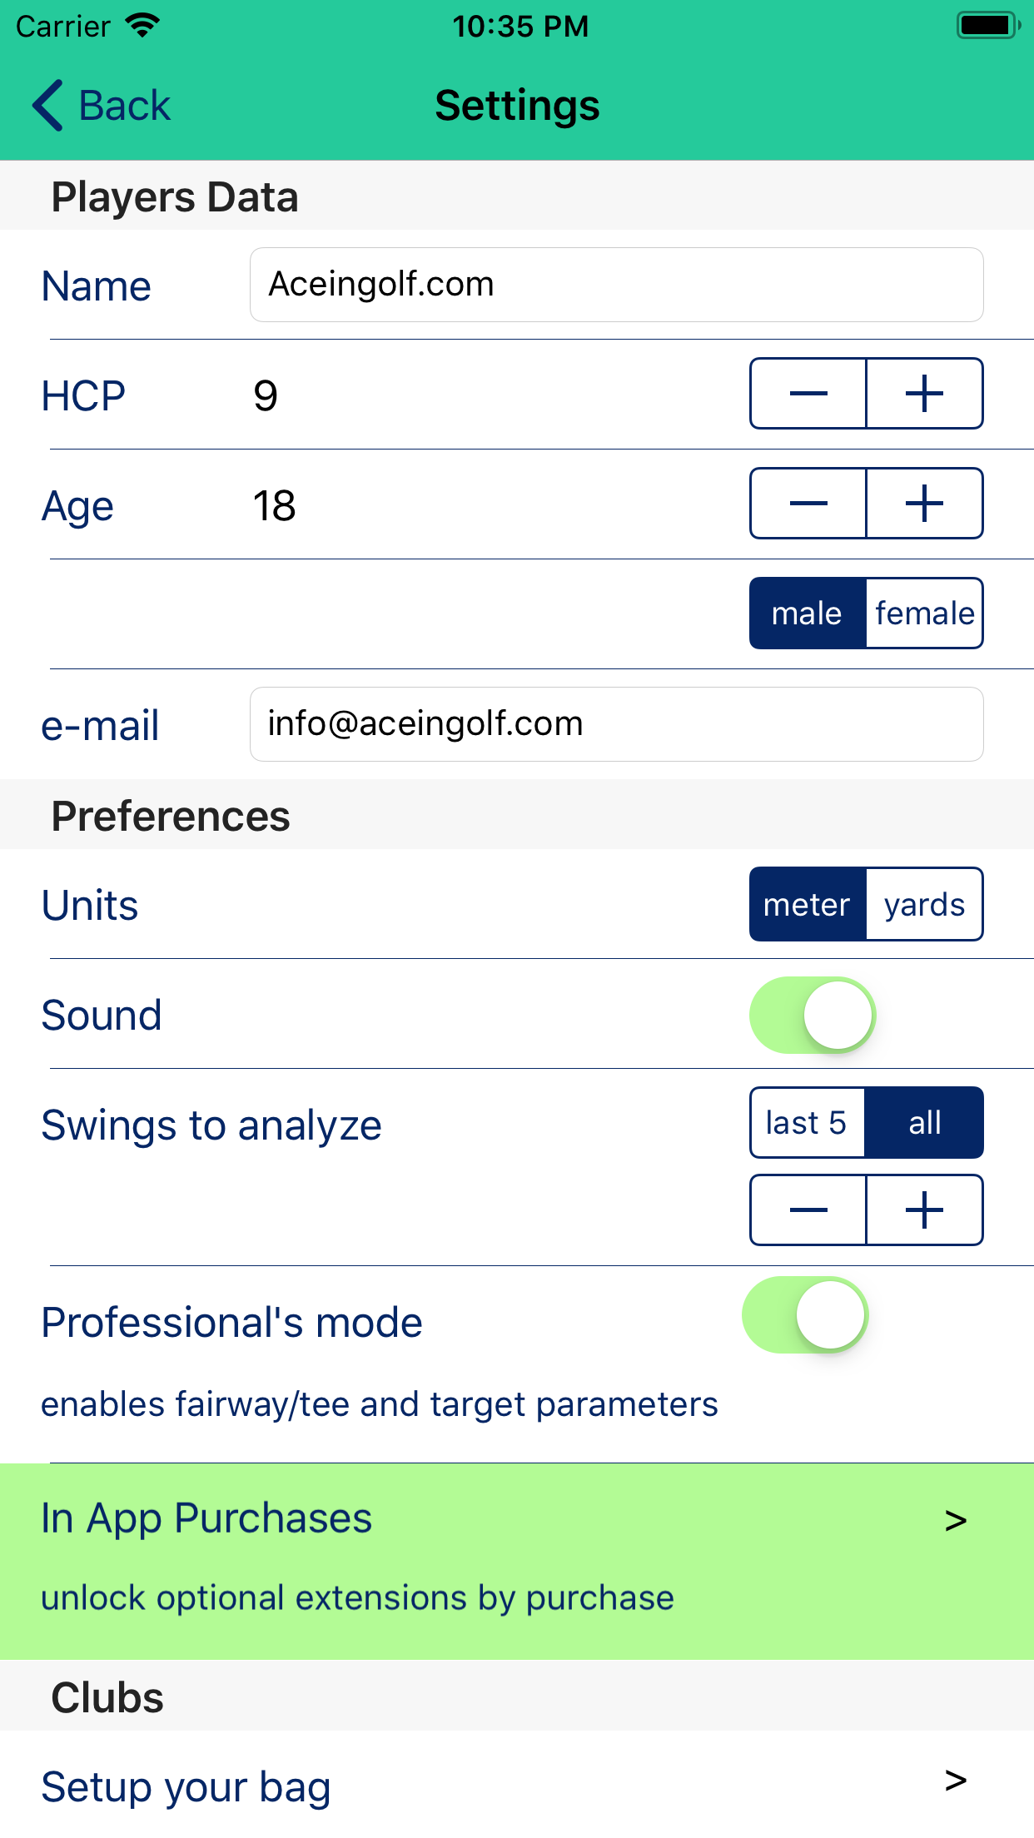Edit the e-mail address field
The width and height of the screenshot is (1034, 1838).
[616, 724]
